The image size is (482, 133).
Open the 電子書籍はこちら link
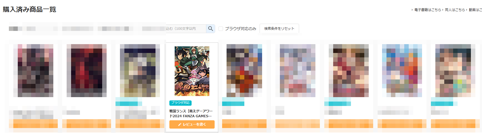click(x=428, y=10)
